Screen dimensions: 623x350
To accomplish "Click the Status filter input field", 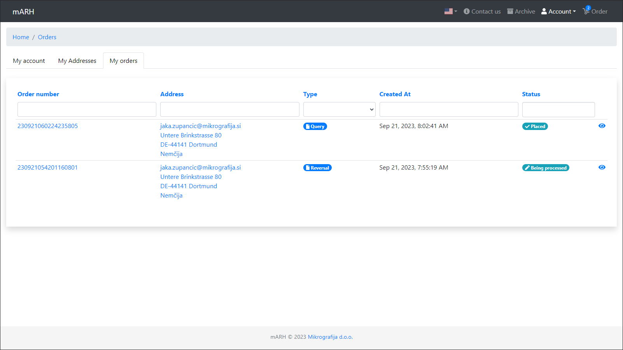I will point(558,109).
